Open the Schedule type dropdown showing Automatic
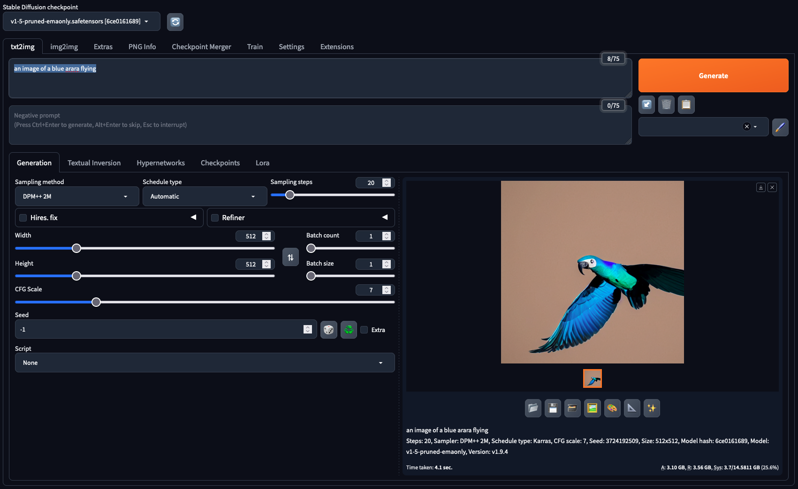Screen dimensions: 798x489 [x=205, y=196]
